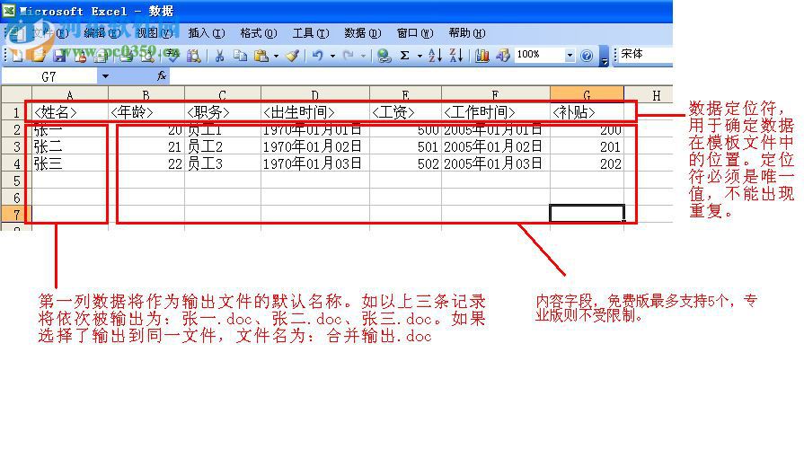Screen dimensions: 804x458
Task: Click the fx insert function icon
Action: click(x=162, y=76)
